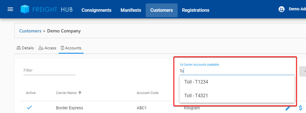Toggle the Active checkmark for Border Express

(x=29, y=107)
